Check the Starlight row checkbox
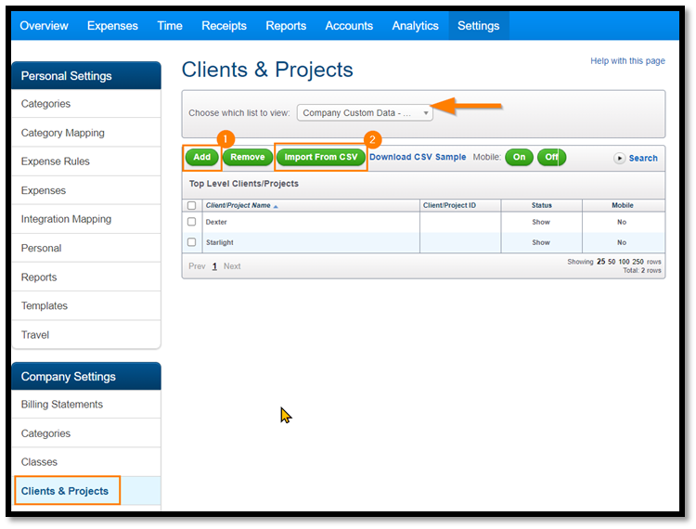 pyautogui.click(x=192, y=242)
